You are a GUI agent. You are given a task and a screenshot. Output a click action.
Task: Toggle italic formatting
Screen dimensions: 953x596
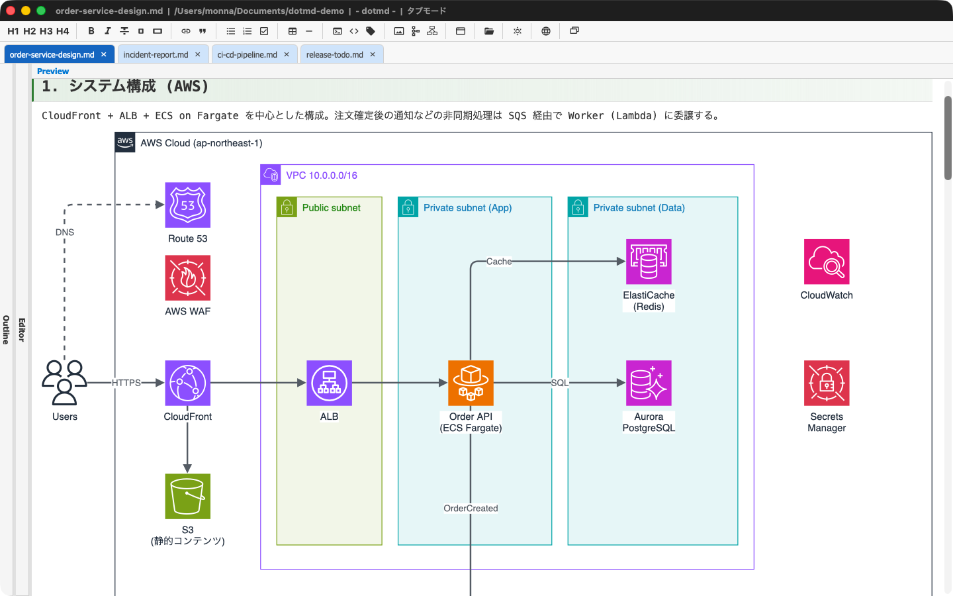point(108,31)
